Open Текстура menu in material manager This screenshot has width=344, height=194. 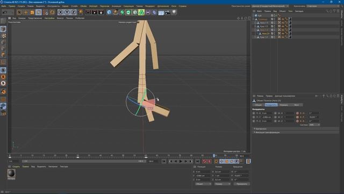pos(64,167)
